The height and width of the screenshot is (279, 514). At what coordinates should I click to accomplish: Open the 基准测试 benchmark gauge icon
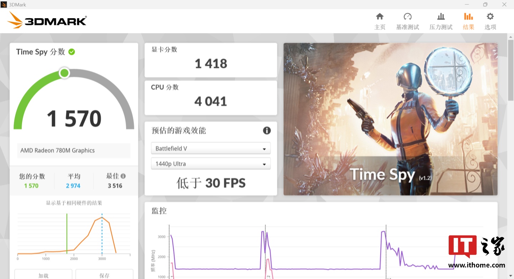pyautogui.click(x=407, y=17)
